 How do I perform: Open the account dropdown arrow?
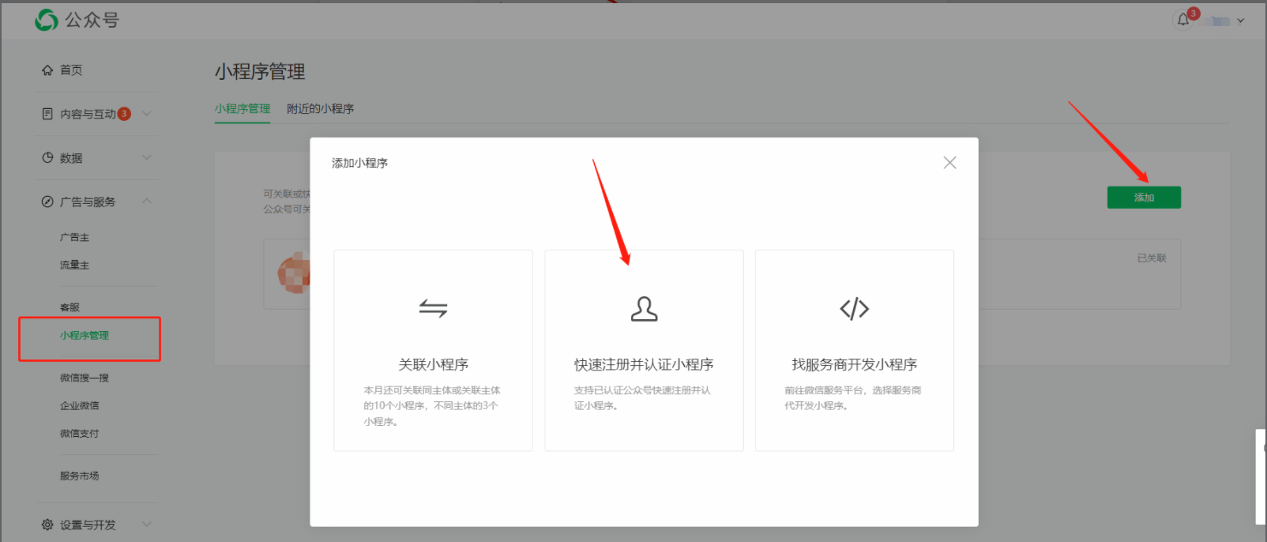(1240, 21)
